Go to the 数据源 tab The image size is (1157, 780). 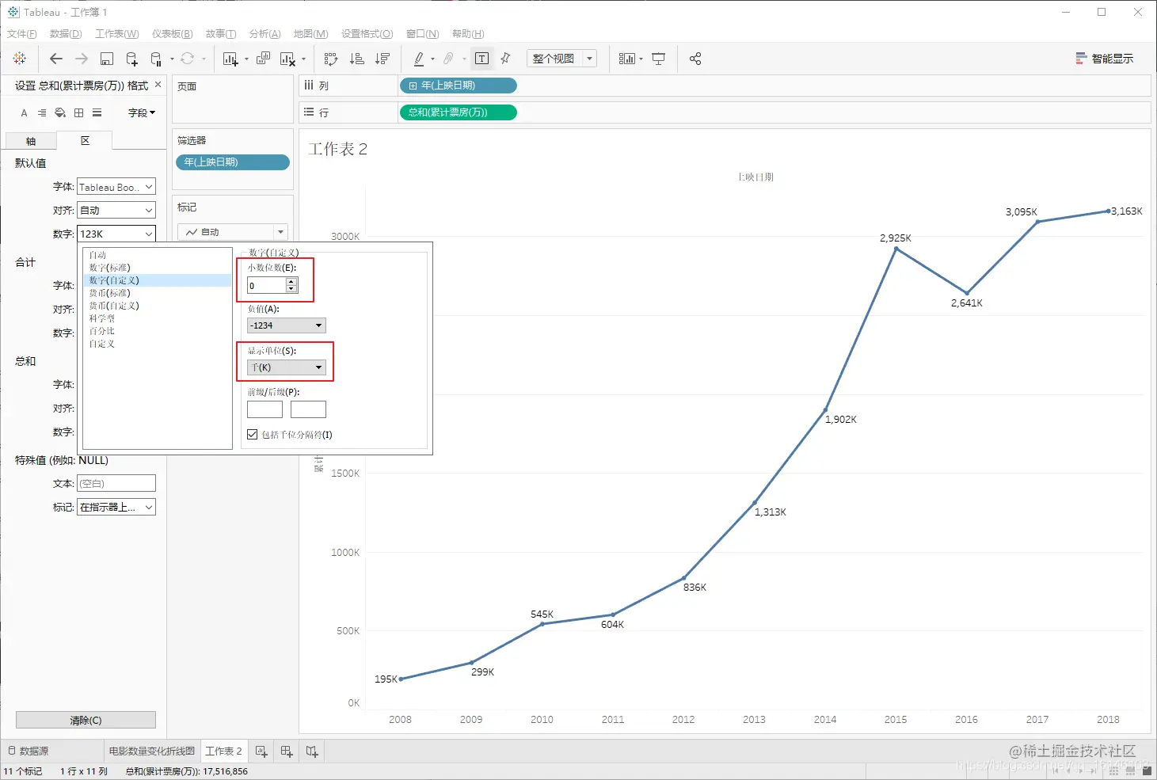[28, 751]
